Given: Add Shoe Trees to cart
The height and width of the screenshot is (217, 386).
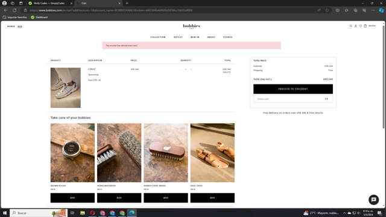Looking at the screenshot, I should pyautogui.click(x=212, y=198).
